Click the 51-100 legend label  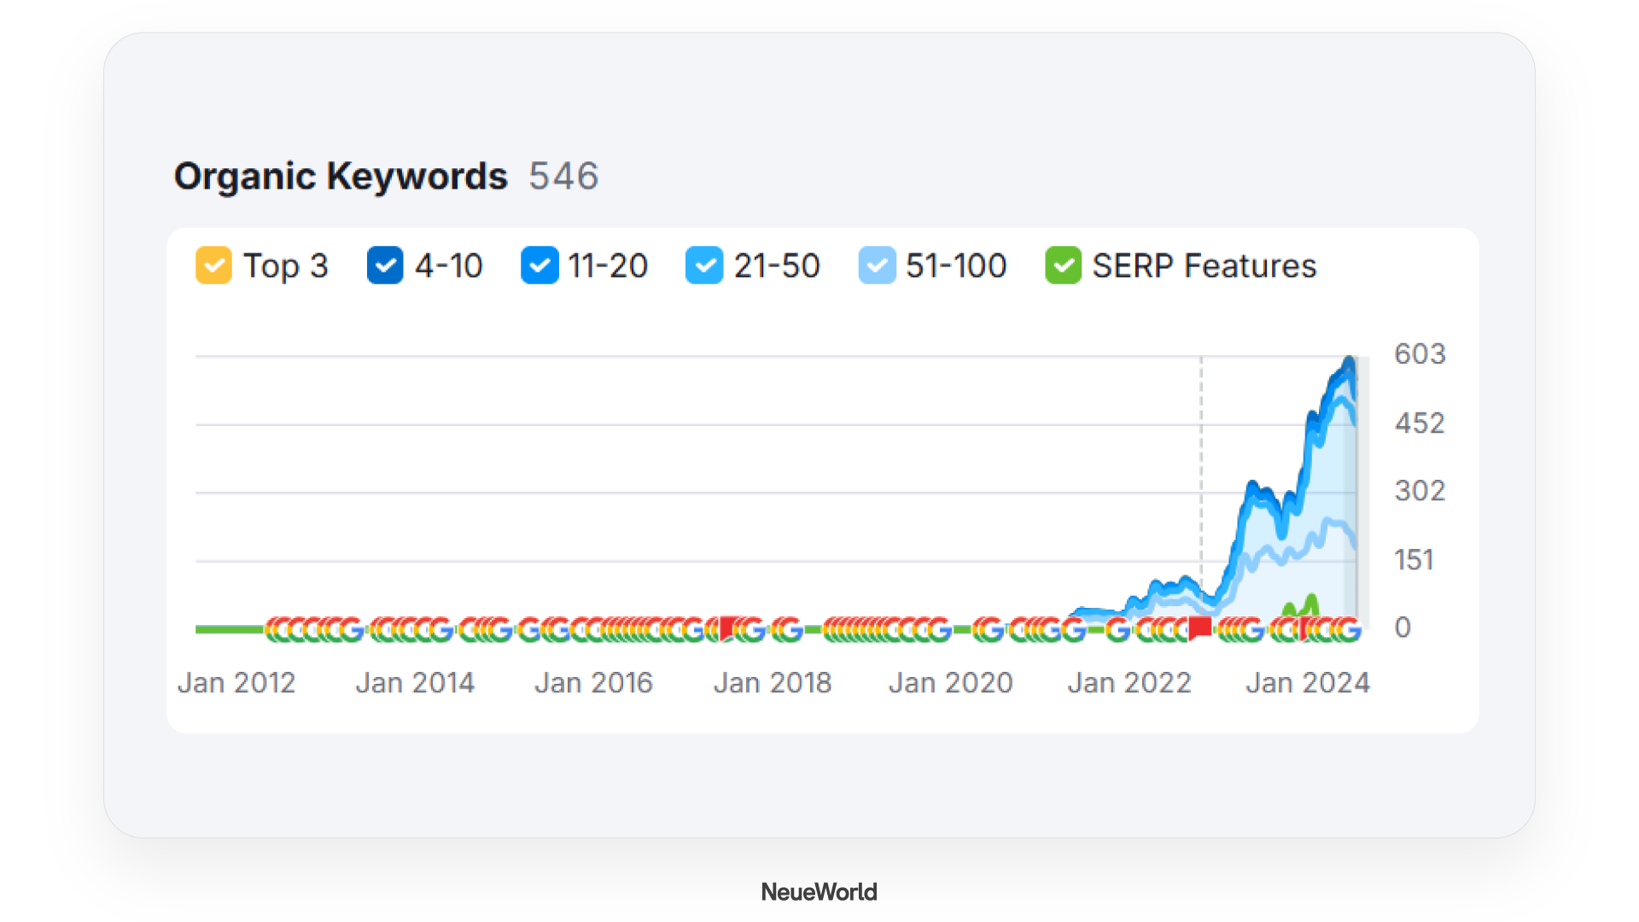956,266
